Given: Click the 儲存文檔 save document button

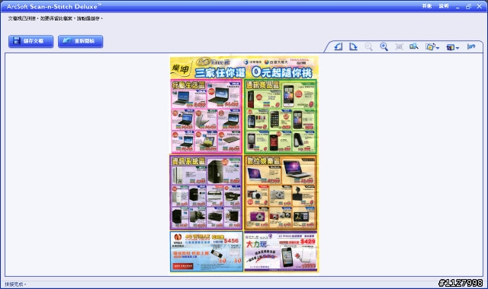Looking at the screenshot, I should click(30, 41).
